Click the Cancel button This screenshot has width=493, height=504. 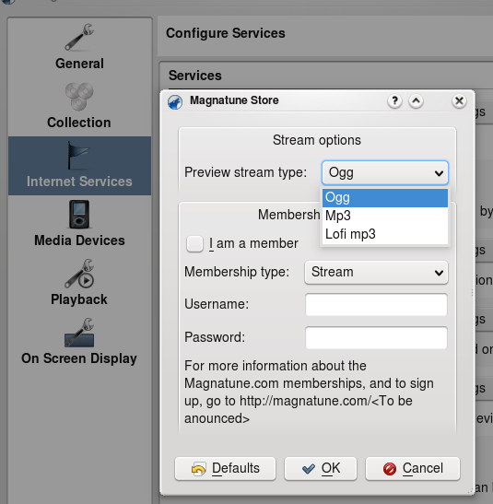click(x=413, y=469)
